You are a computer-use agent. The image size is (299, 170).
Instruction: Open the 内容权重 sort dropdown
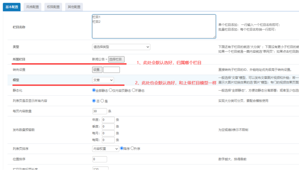(105, 148)
